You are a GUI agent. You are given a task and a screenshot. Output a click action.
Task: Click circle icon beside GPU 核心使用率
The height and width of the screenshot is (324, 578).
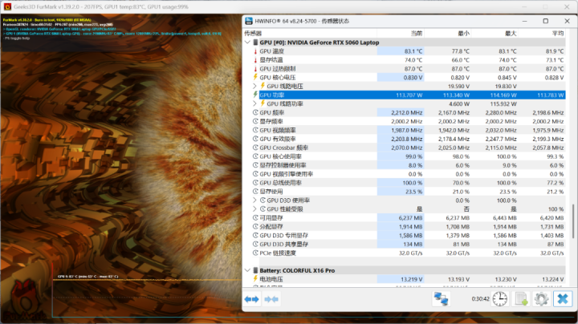point(255,156)
